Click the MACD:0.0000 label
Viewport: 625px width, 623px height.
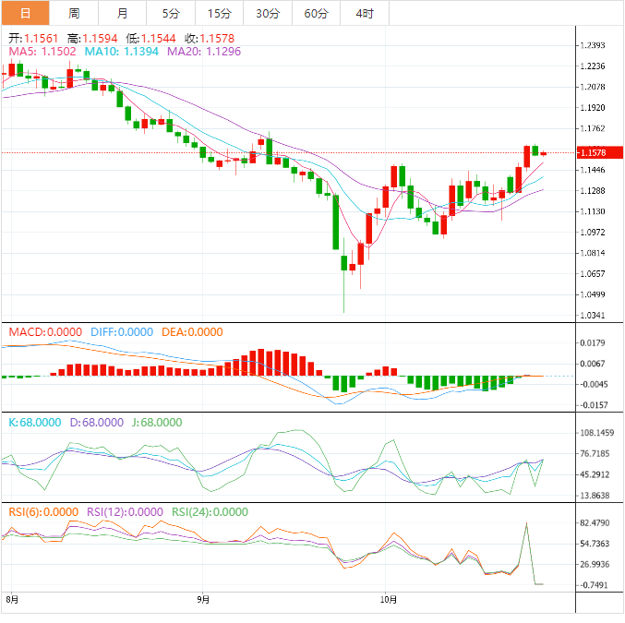[45, 332]
